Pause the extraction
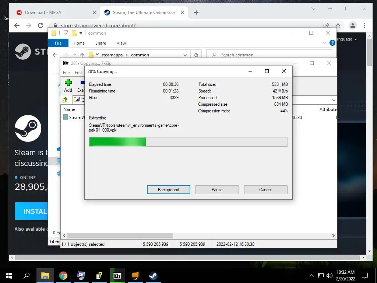The width and height of the screenshot is (377, 283). coord(217,190)
